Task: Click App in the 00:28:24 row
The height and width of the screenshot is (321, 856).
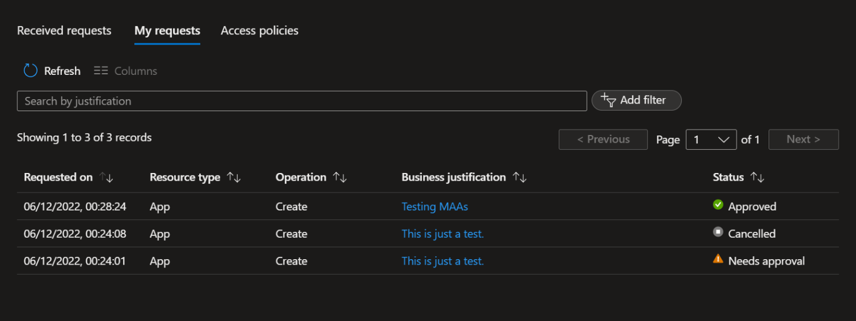Action: 160,207
